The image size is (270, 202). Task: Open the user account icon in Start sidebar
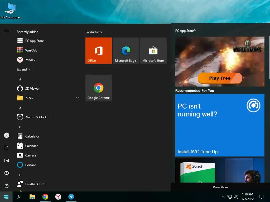click(x=7, y=135)
